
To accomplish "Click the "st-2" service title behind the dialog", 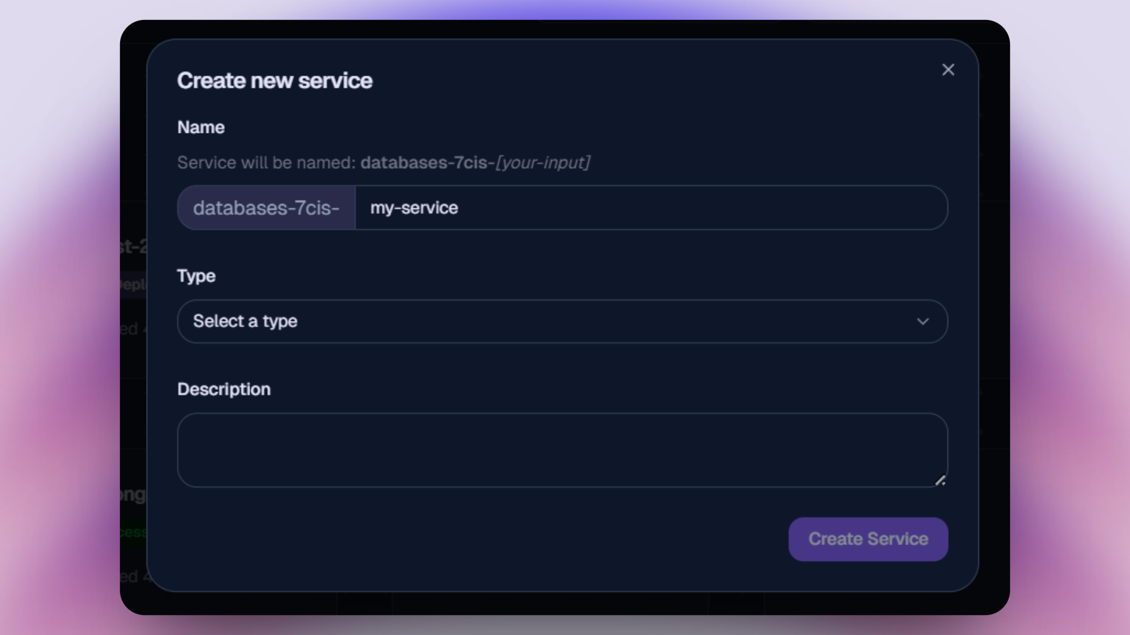I will 132,246.
